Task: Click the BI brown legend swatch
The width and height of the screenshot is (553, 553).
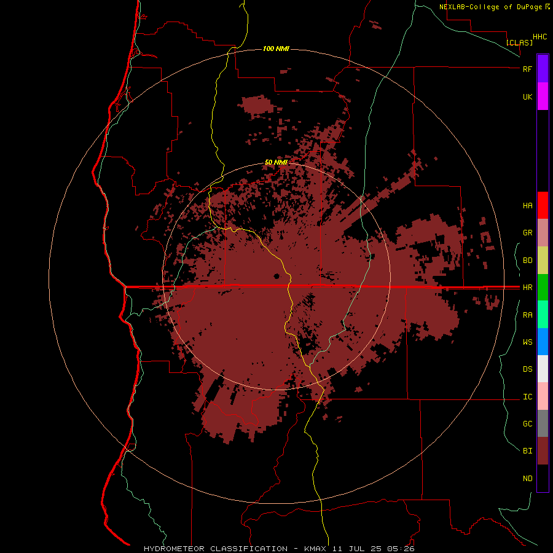Action: (543, 451)
